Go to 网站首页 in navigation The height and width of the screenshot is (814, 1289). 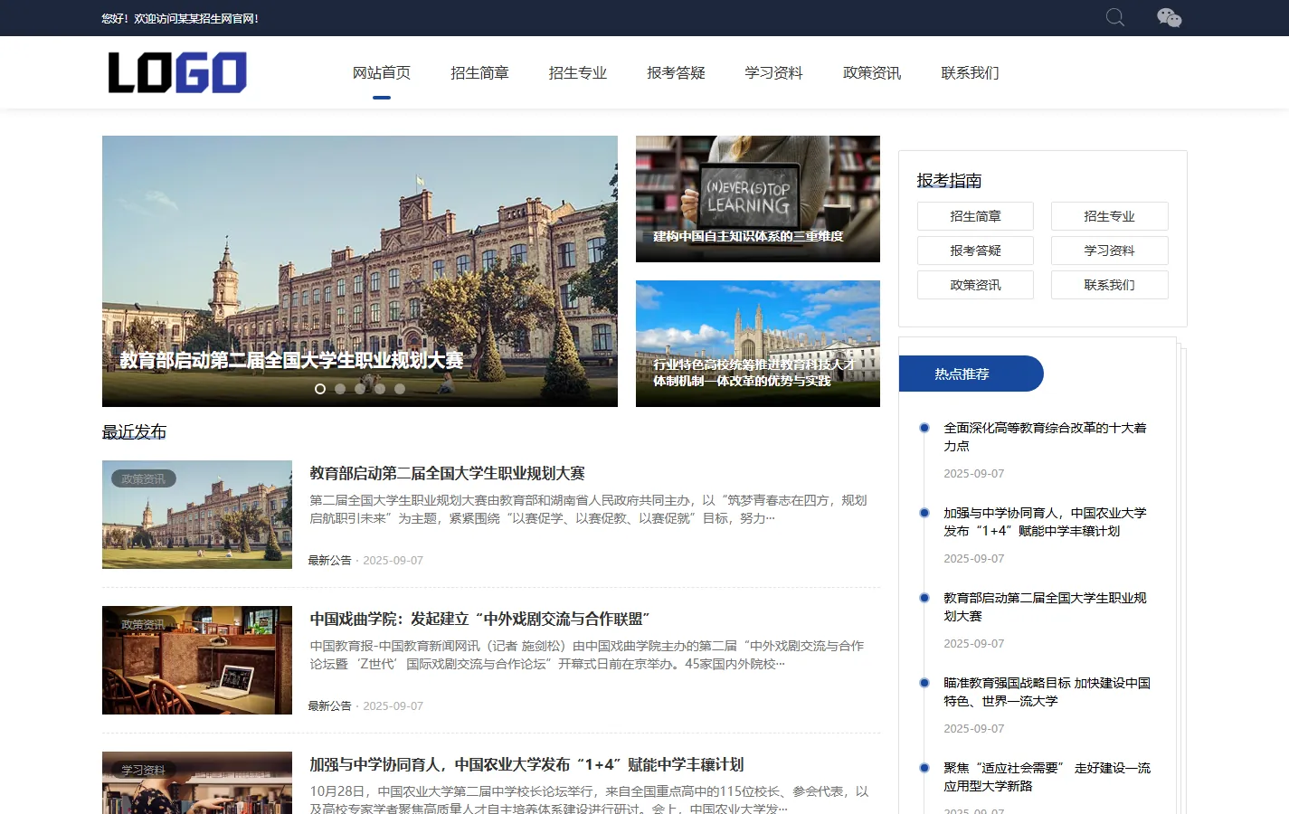pyautogui.click(x=382, y=72)
